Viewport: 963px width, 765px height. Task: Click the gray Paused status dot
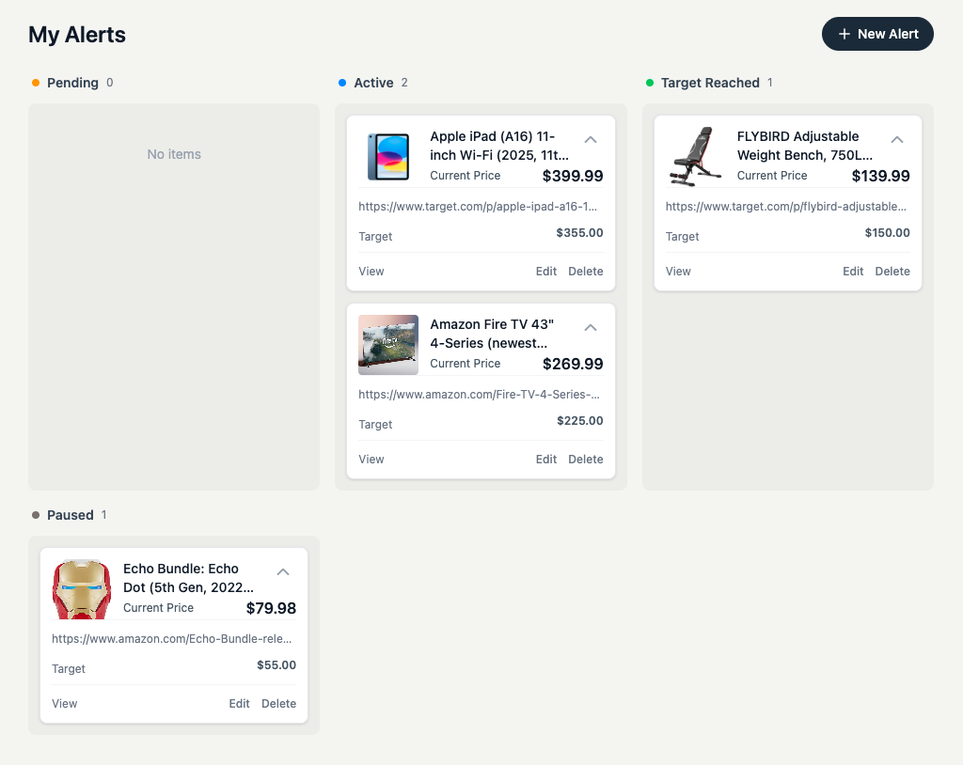tap(35, 515)
